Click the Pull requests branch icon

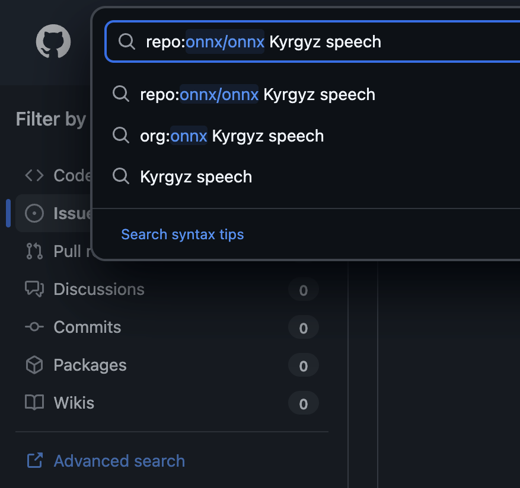(34, 251)
